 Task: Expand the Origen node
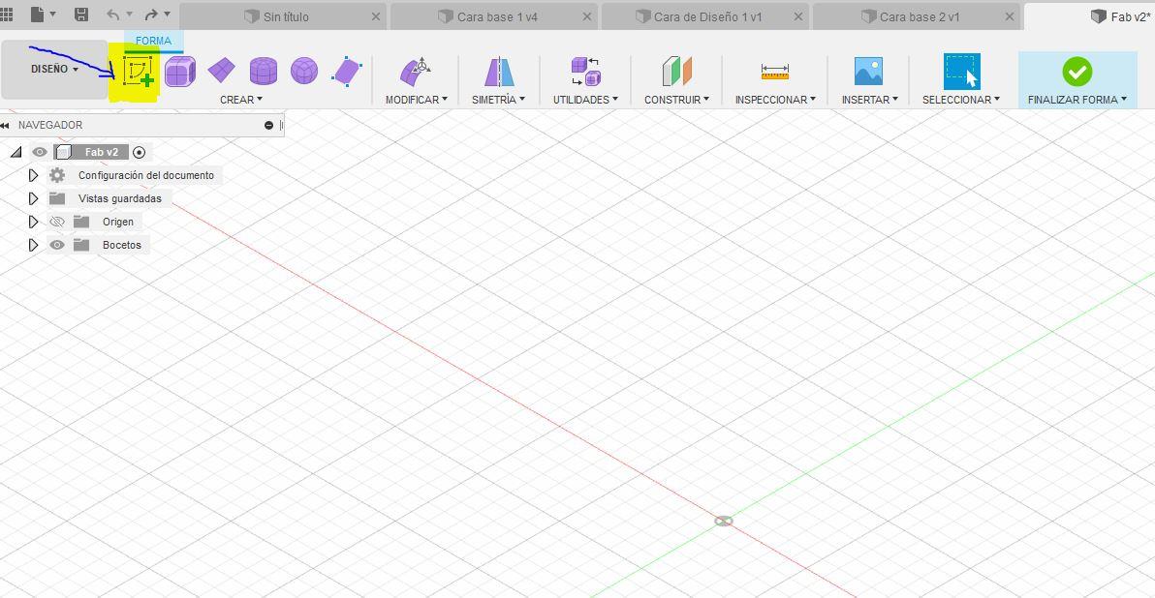click(x=32, y=222)
